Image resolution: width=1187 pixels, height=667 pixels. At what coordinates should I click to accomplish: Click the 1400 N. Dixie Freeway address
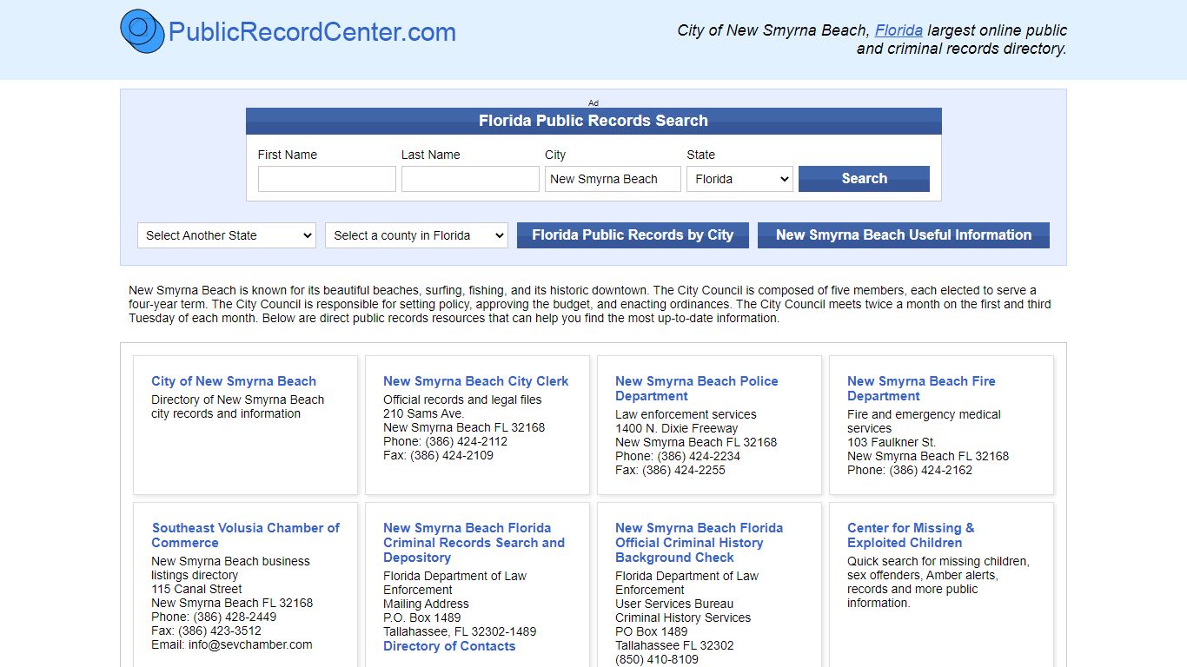[676, 428]
